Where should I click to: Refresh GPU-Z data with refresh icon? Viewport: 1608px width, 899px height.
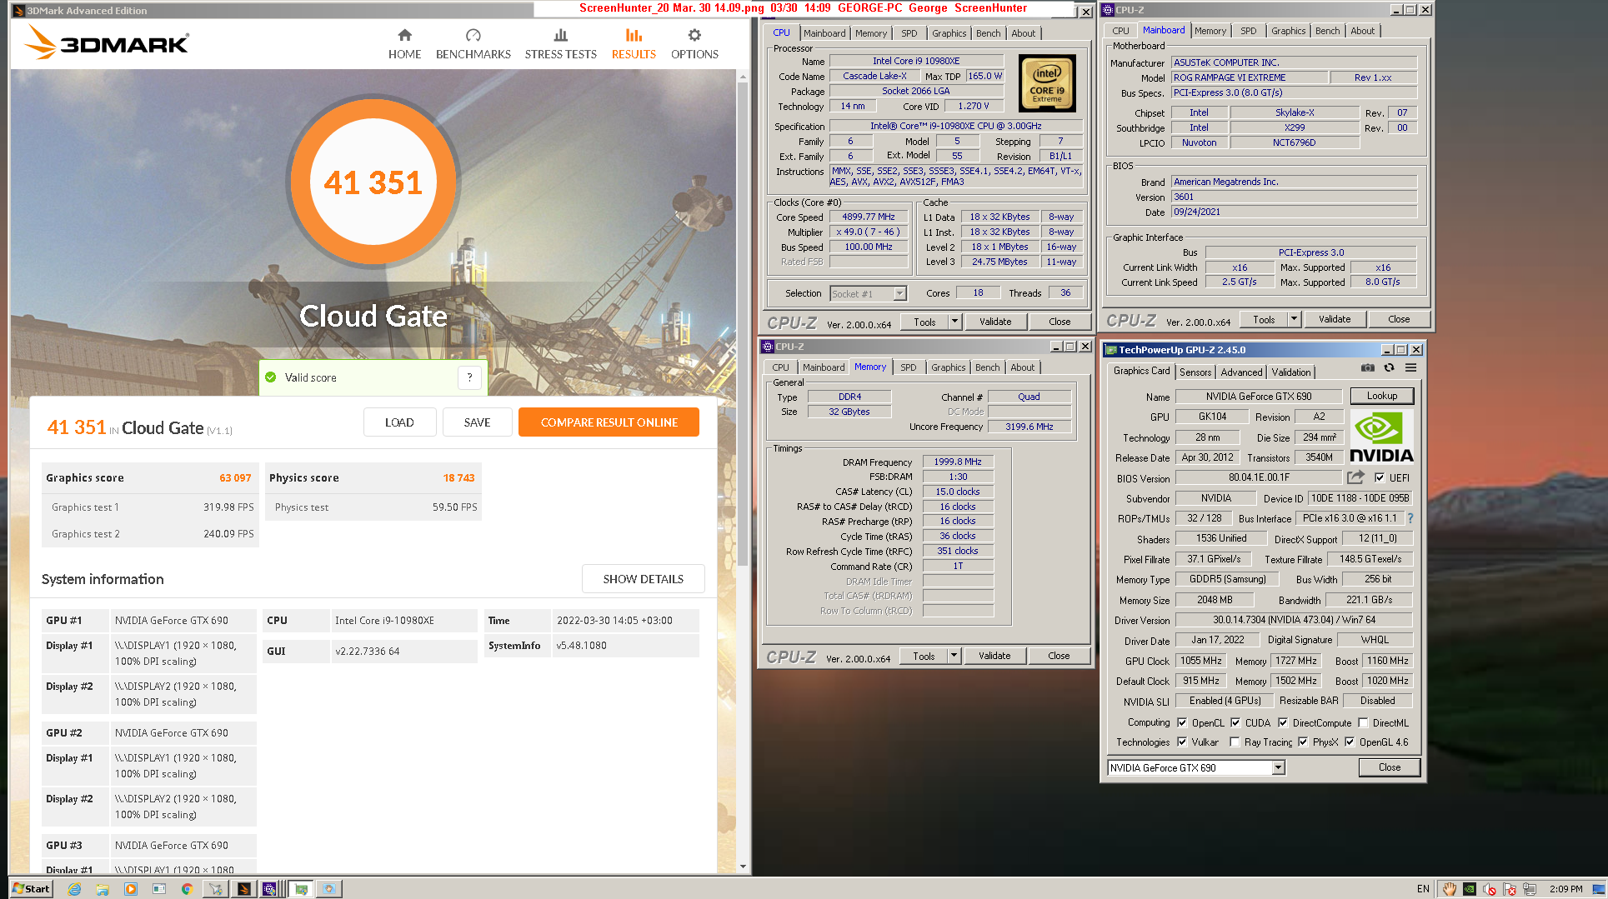1389,367
